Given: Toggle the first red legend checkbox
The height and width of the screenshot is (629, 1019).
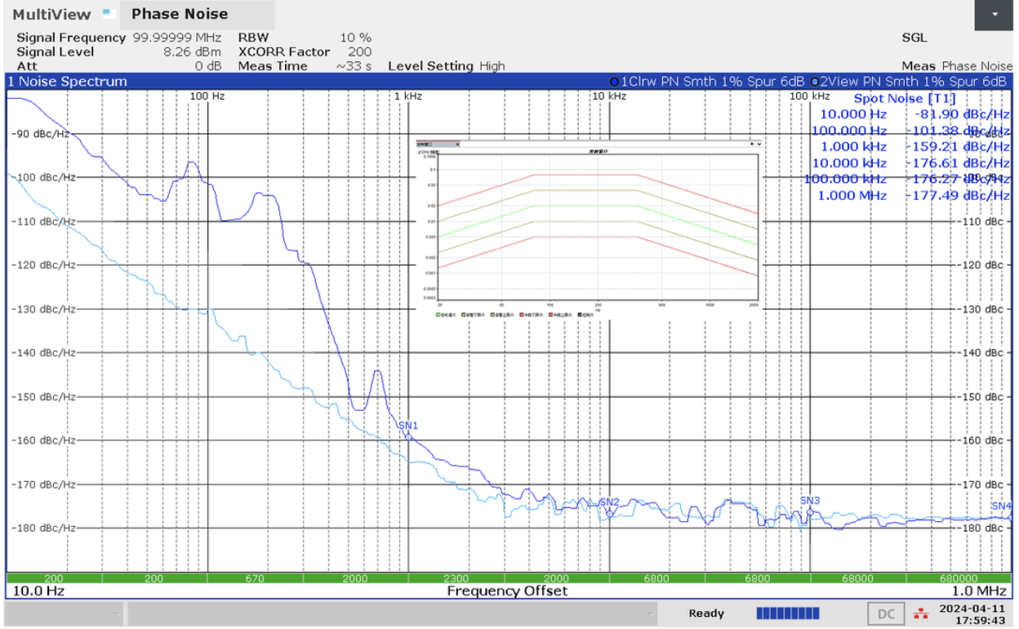Looking at the screenshot, I should click(x=522, y=314).
